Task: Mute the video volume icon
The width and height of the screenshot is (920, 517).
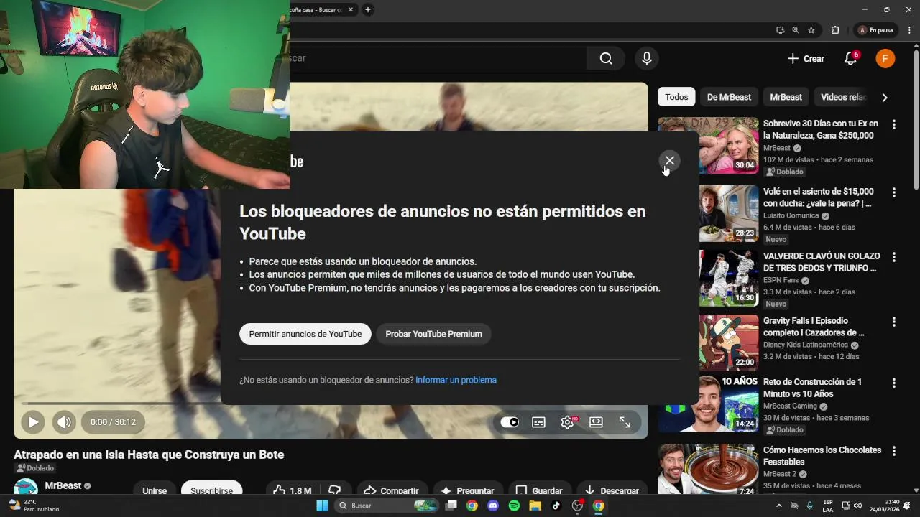Action: pyautogui.click(x=64, y=422)
